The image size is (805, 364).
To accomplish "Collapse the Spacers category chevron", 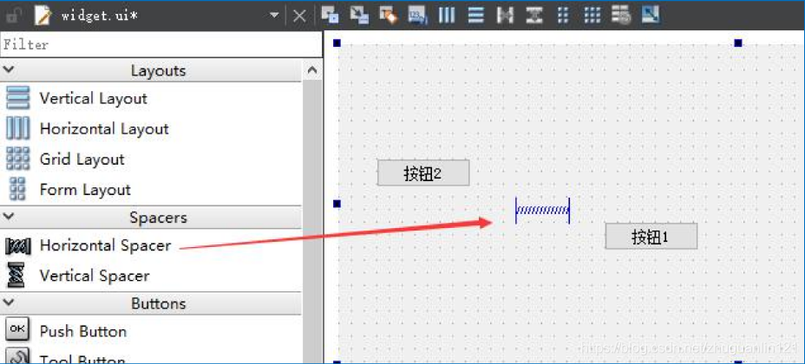I will point(10,217).
